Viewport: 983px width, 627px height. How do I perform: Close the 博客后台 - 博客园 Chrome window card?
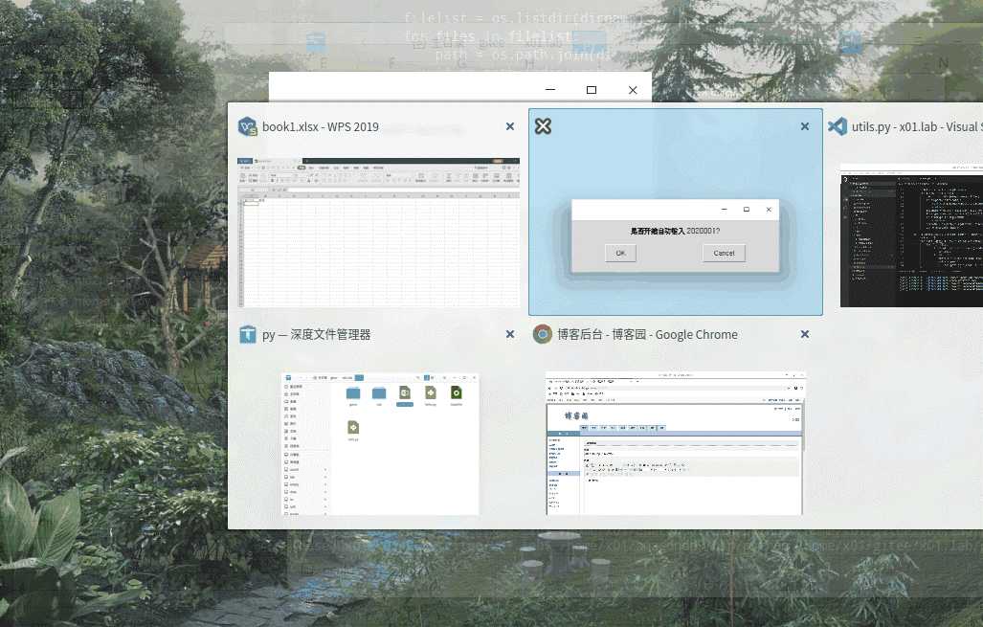tap(805, 334)
